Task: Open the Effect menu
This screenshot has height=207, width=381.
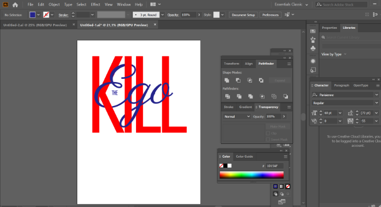Action: (95, 4)
